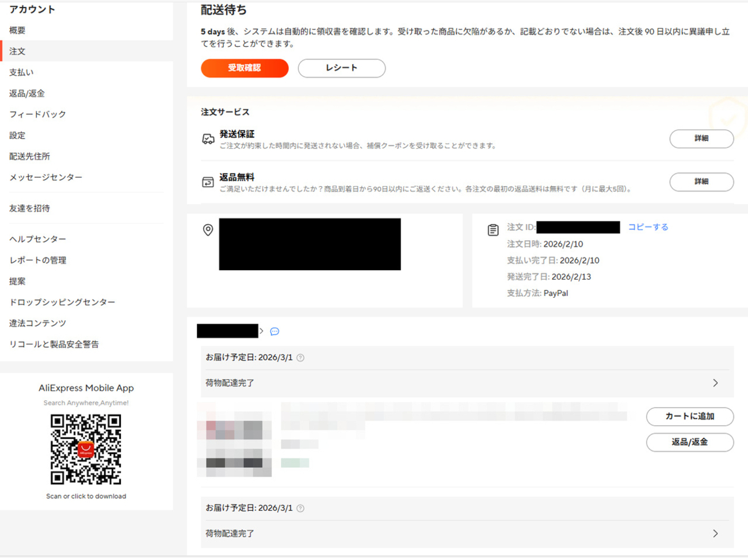Go to 支払い in the sidebar
Screen dimensions: 748x558
pos(21,72)
